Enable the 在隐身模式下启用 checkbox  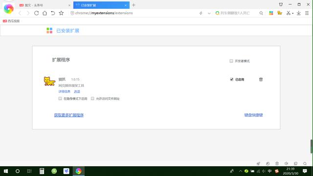(x=60, y=99)
